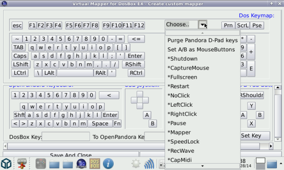Open the gamepad icon in taskbar
This screenshot has height=170, width=284.
[41, 164]
